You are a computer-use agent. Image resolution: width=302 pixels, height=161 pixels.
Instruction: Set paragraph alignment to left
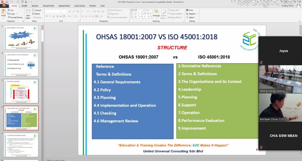82,16
